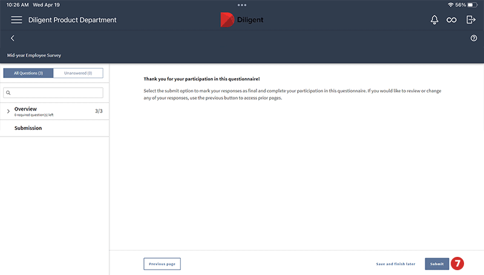Open the hamburger navigation menu

tap(16, 20)
